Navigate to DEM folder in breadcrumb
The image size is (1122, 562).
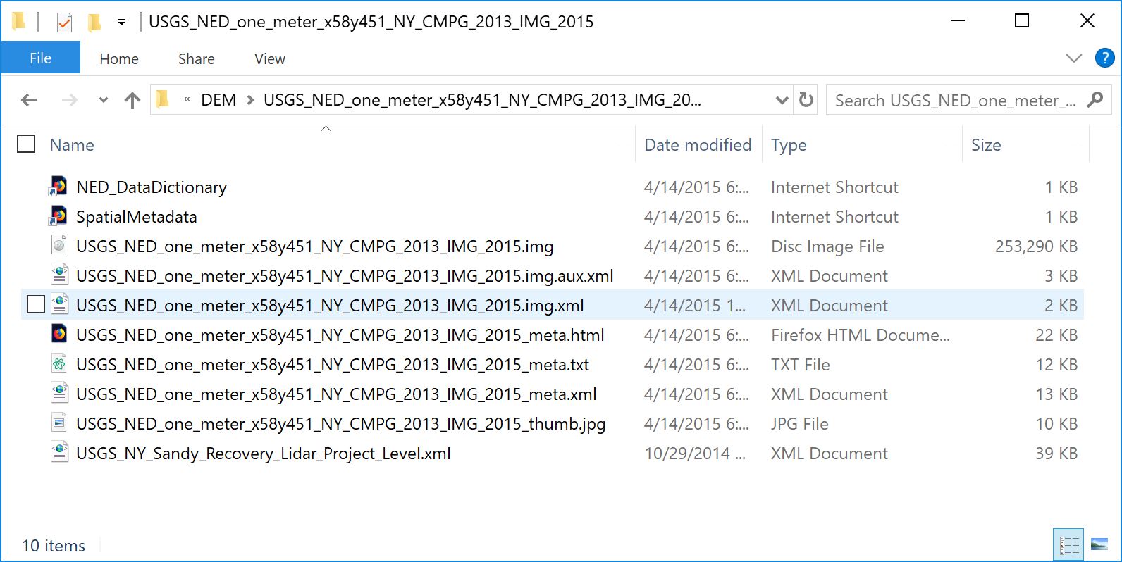(218, 100)
